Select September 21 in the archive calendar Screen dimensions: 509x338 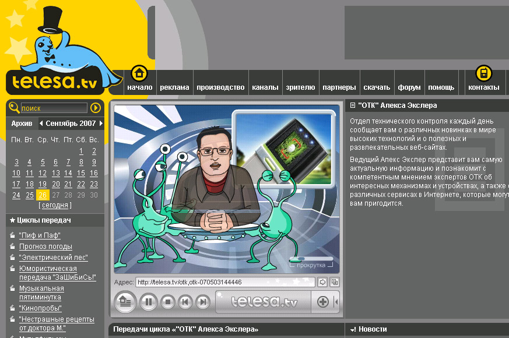pyautogui.click(x=68, y=184)
